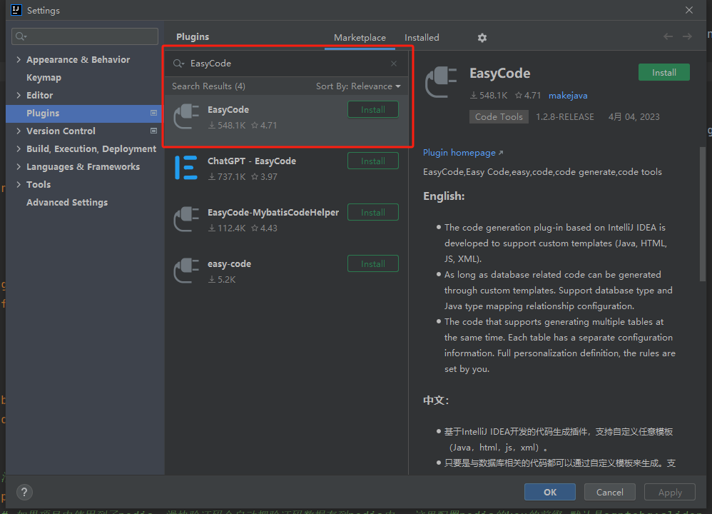The width and height of the screenshot is (712, 514).
Task: Close the Settings dialog
Action: (689, 10)
